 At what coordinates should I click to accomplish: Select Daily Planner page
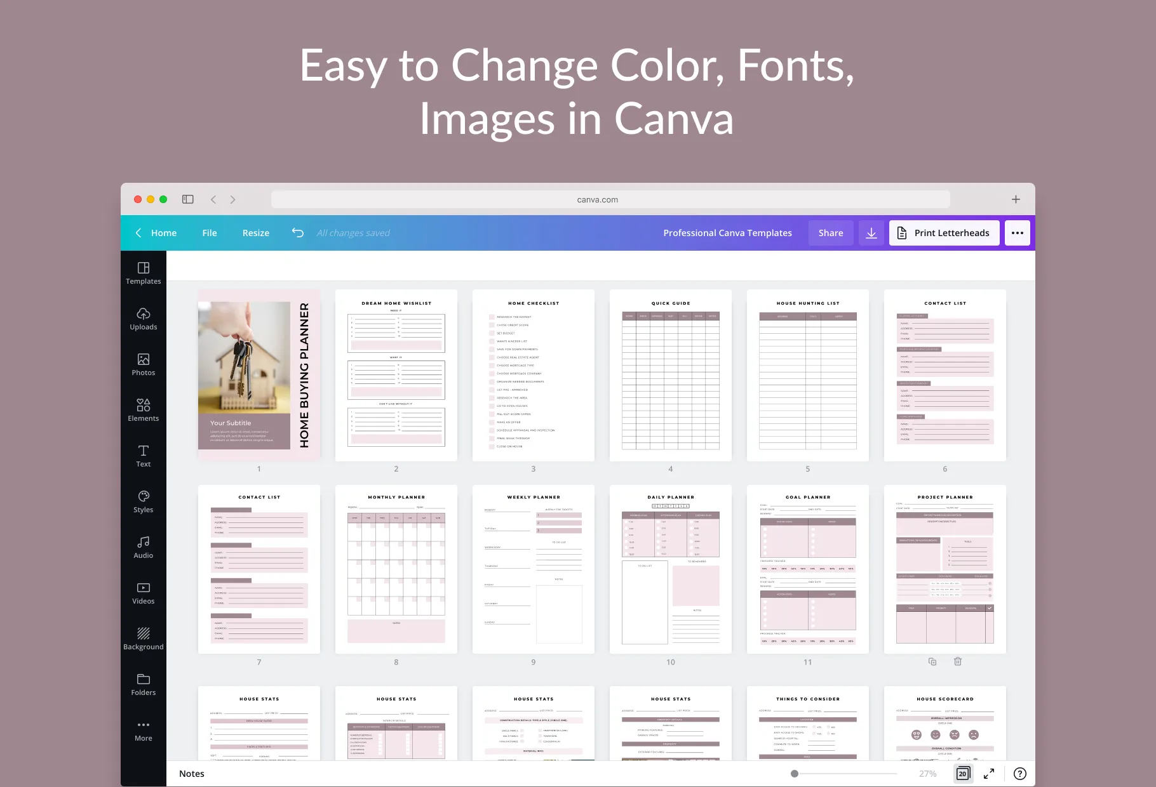pos(671,569)
